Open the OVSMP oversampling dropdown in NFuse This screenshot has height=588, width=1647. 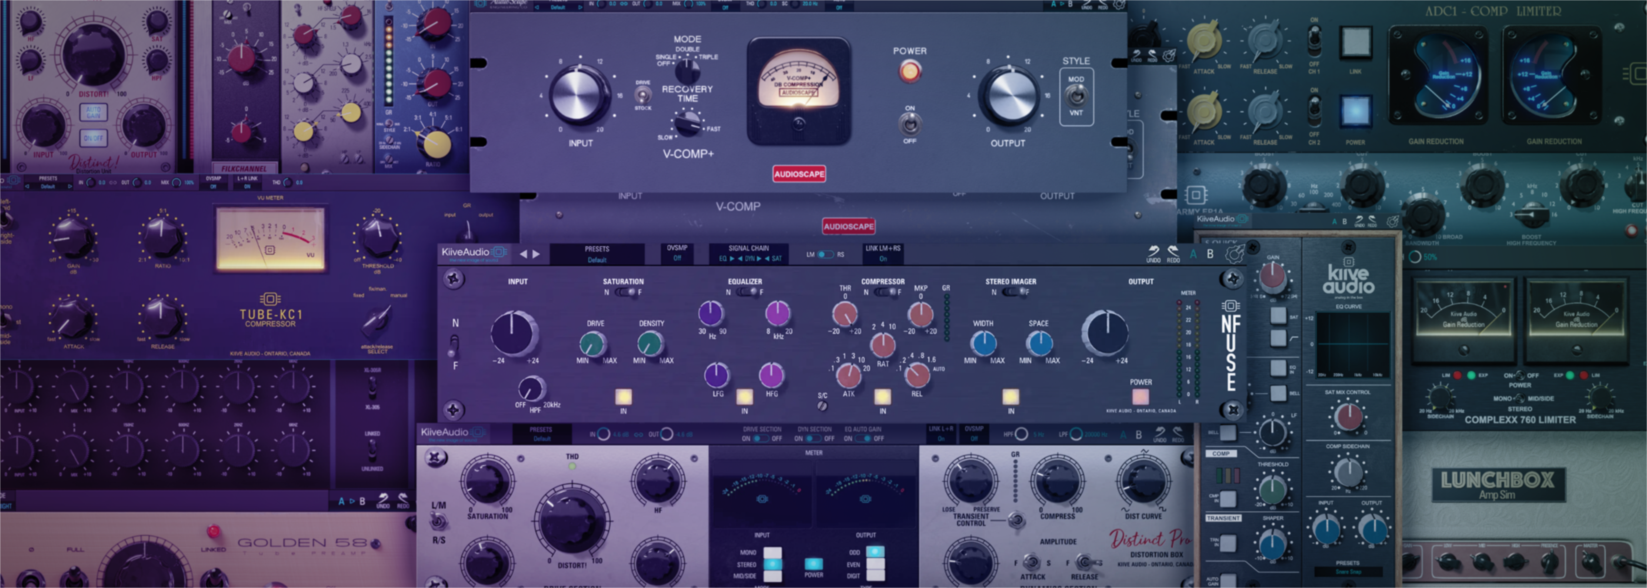point(677,254)
